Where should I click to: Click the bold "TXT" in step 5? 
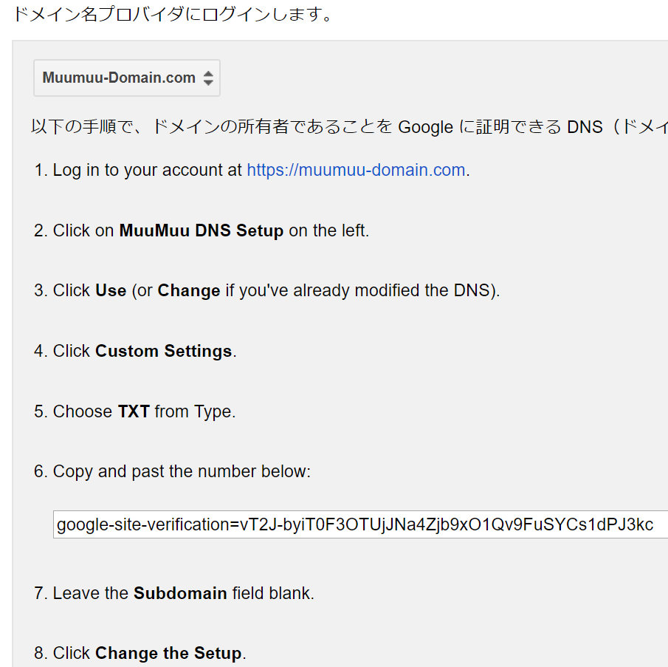point(134,412)
